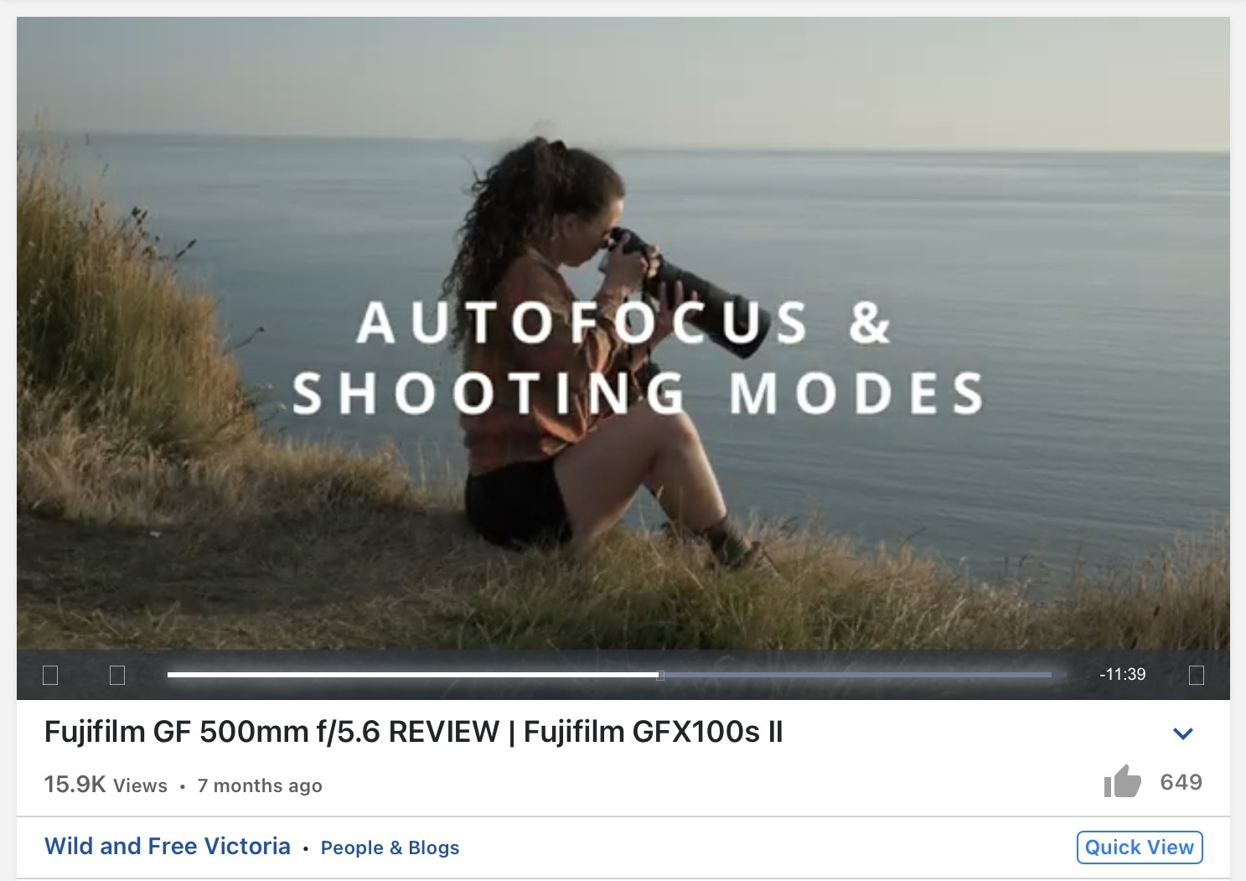Click the play/pause control in the player bar
Viewport: 1246px width, 881px height.
point(50,675)
